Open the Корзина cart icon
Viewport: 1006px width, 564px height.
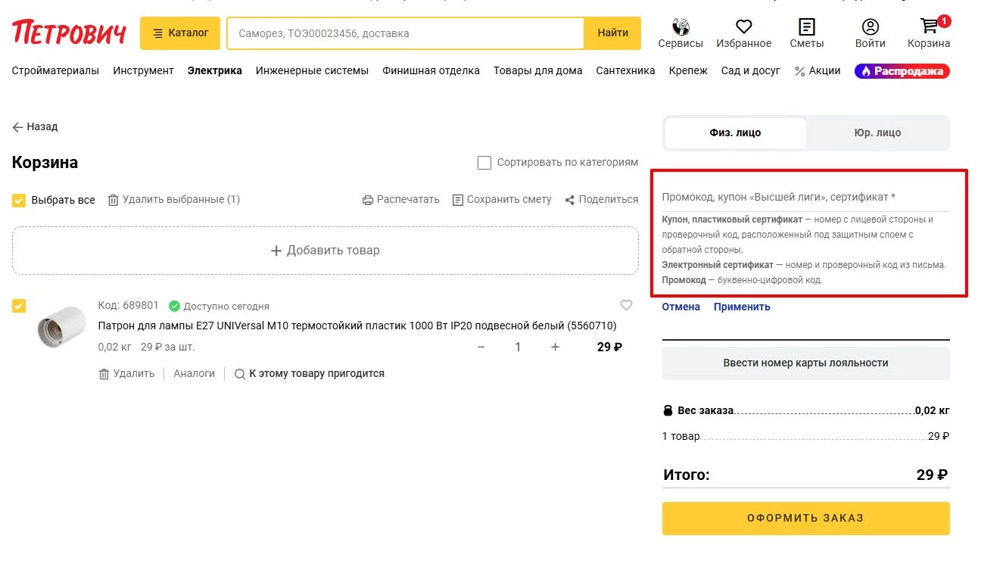(928, 28)
